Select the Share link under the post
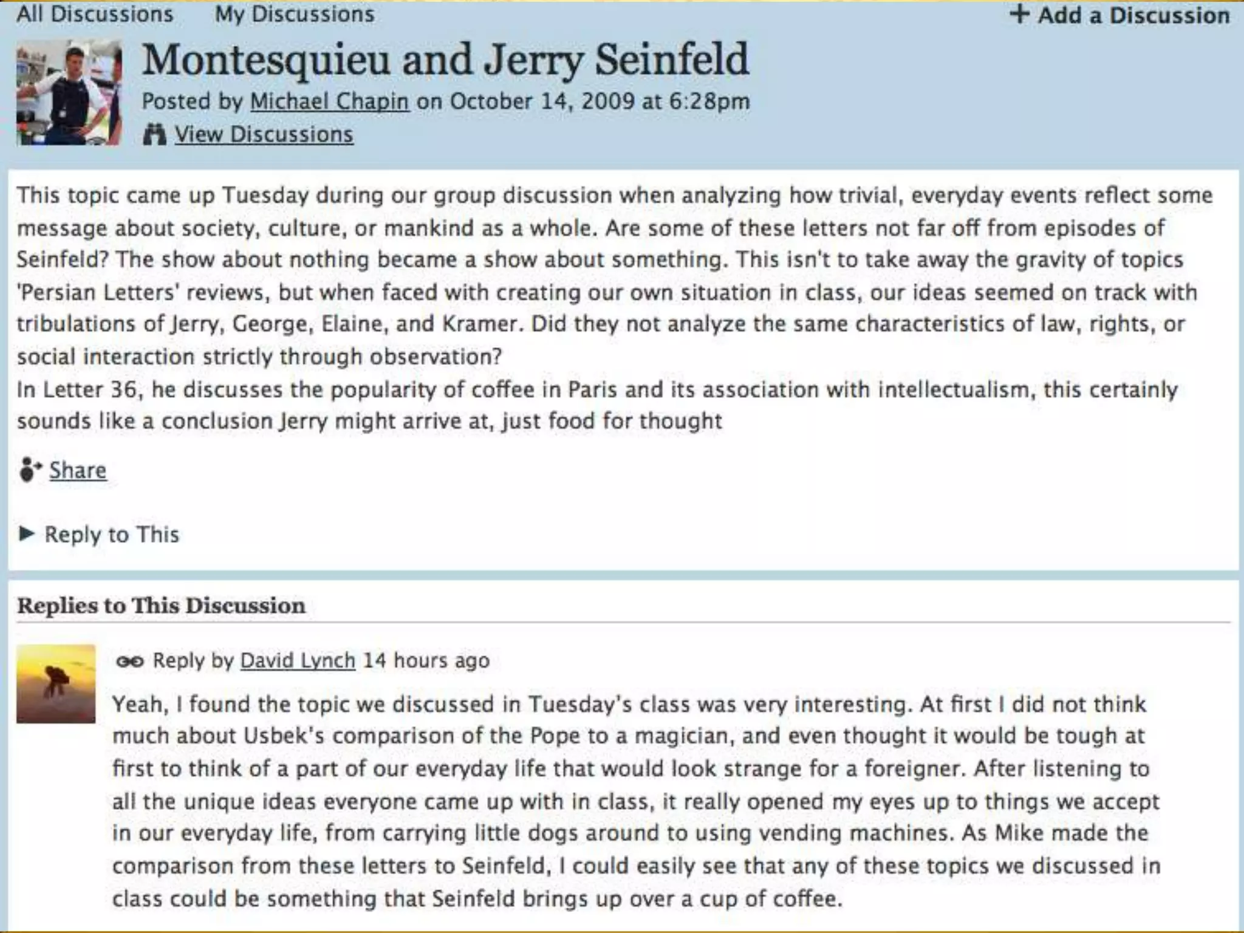The width and height of the screenshot is (1244, 933). [x=78, y=470]
